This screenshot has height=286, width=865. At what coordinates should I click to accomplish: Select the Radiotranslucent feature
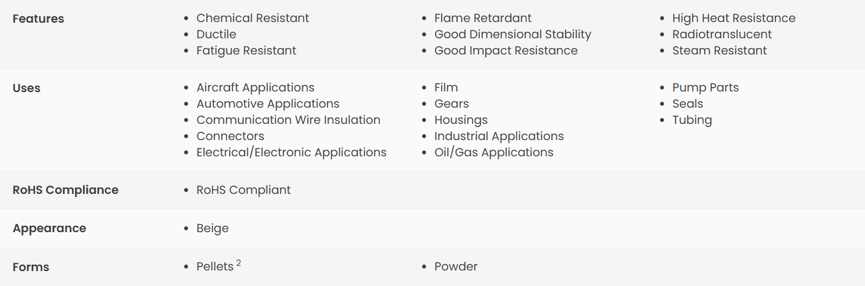pos(722,34)
